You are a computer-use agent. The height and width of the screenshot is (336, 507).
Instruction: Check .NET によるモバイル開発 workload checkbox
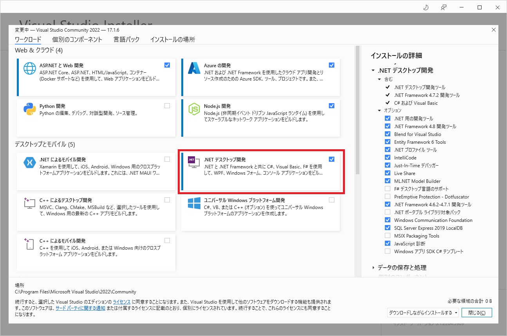coord(167,159)
